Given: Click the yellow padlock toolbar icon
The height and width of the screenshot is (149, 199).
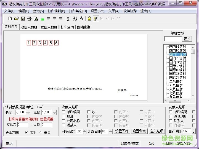Looking at the screenshot, I should (x=89, y=19).
